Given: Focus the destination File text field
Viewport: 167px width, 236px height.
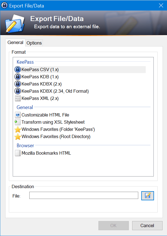Looking at the screenshot, I should coord(84,195).
